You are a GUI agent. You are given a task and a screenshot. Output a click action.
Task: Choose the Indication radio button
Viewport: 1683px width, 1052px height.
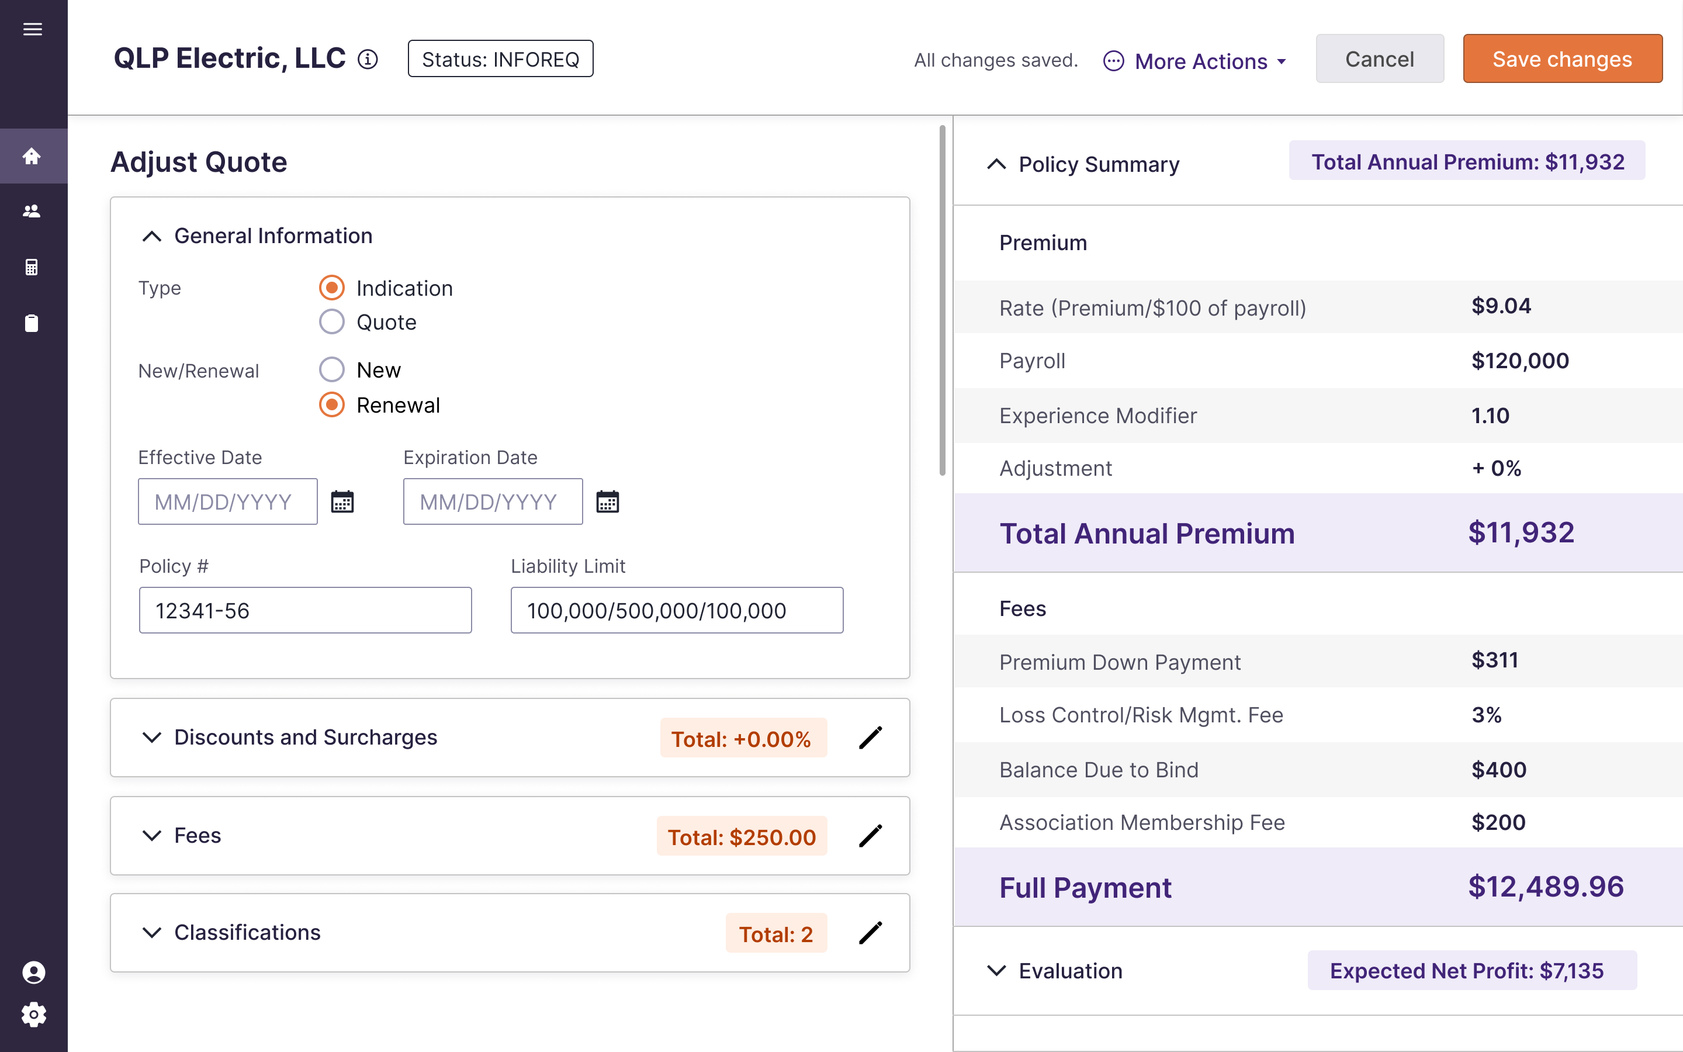click(x=332, y=288)
